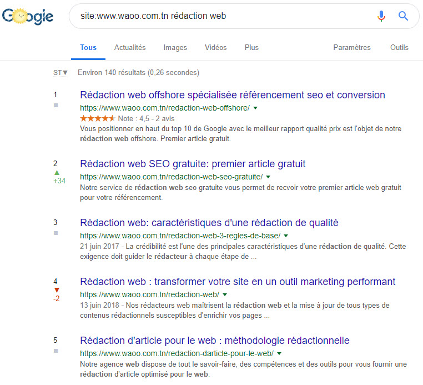Click the '-2' rank change value

57,298
